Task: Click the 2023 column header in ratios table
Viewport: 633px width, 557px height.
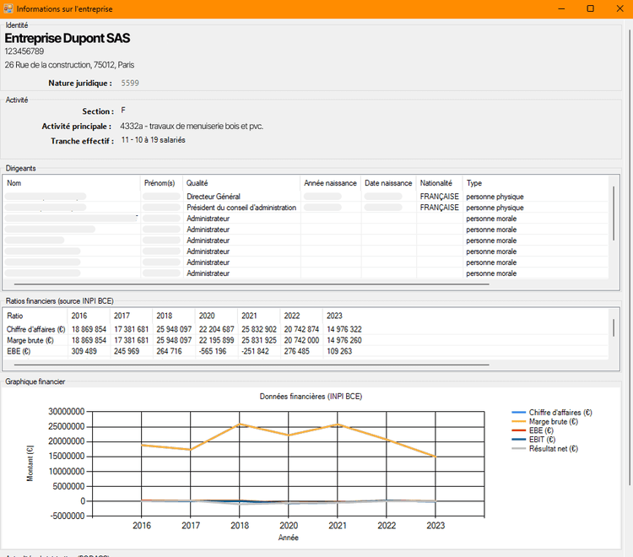Action: pyautogui.click(x=334, y=316)
